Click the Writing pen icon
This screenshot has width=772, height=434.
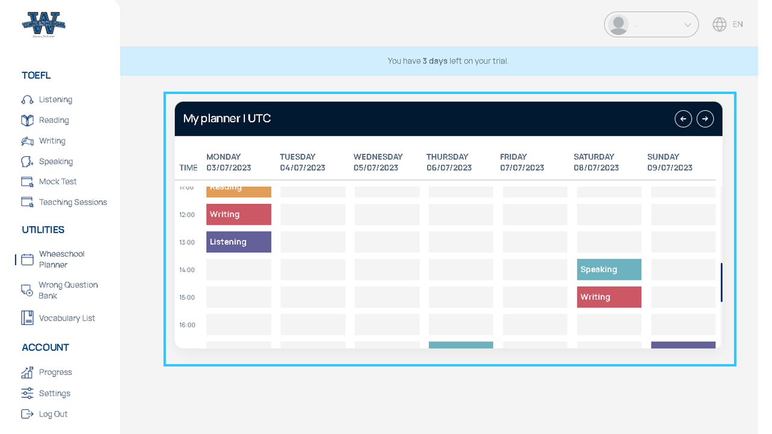point(27,141)
